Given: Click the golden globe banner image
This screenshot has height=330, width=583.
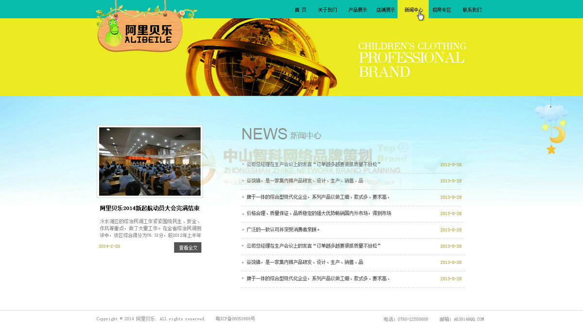Looking at the screenshot, I should point(262,58).
